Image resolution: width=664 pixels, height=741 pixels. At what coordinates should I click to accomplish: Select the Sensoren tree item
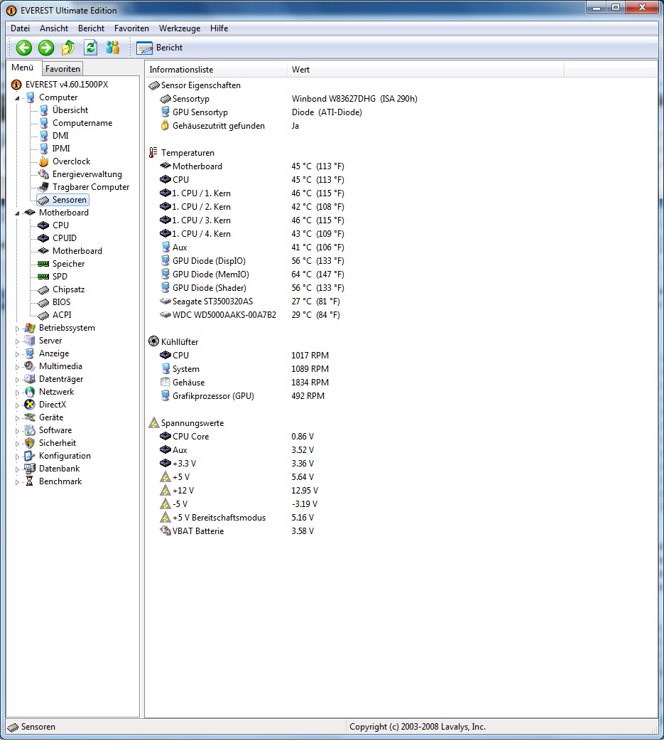(62, 200)
